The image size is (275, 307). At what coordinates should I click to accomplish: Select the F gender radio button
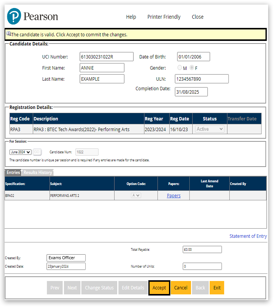tap(192, 68)
